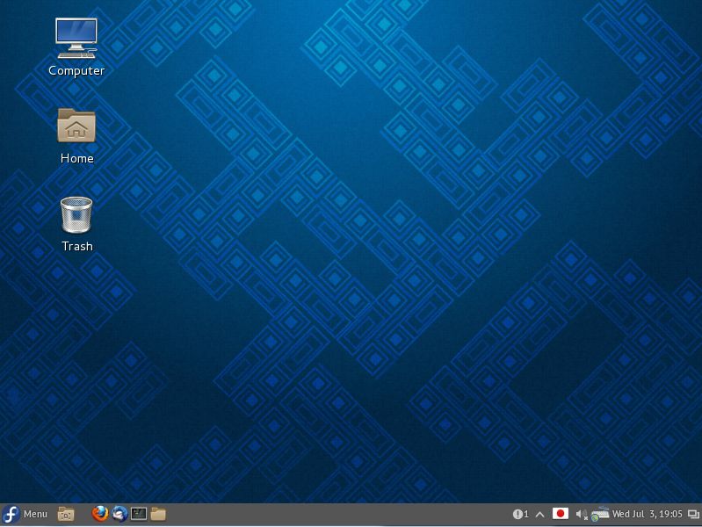
Task: Open the terminal launcher in panel
Action: (139, 514)
